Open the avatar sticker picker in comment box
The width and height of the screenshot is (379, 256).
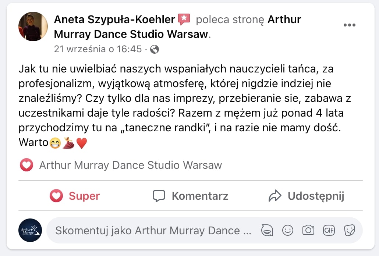pyautogui.click(x=267, y=231)
